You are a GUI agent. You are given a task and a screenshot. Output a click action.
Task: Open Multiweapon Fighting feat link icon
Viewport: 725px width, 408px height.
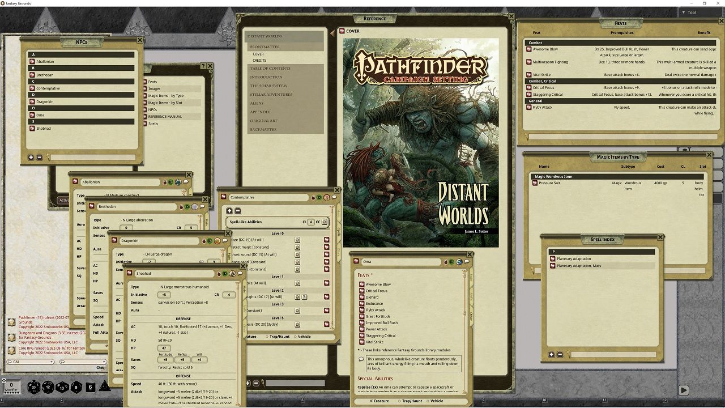coord(528,62)
